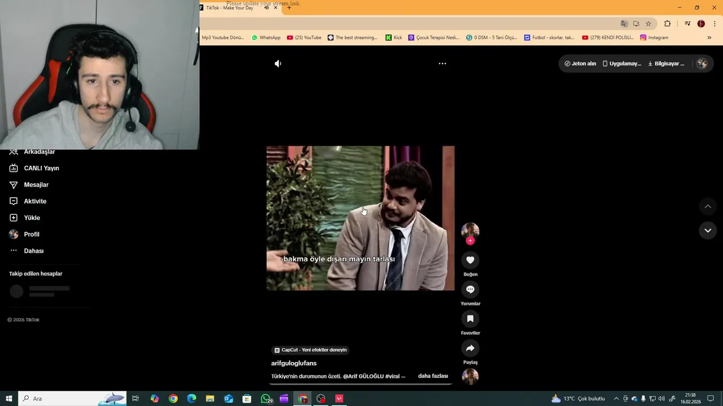This screenshot has width=723, height=406.
Task: Click the @Arif GÜLOĞLU mention in caption
Action: click(x=363, y=376)
